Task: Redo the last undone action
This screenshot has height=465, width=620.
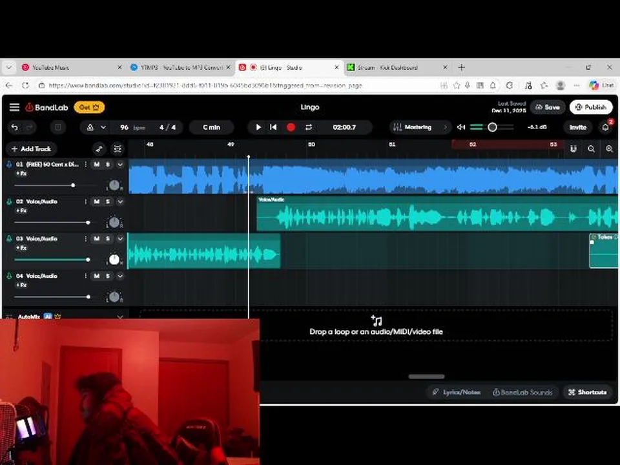Action: [29, 127]
